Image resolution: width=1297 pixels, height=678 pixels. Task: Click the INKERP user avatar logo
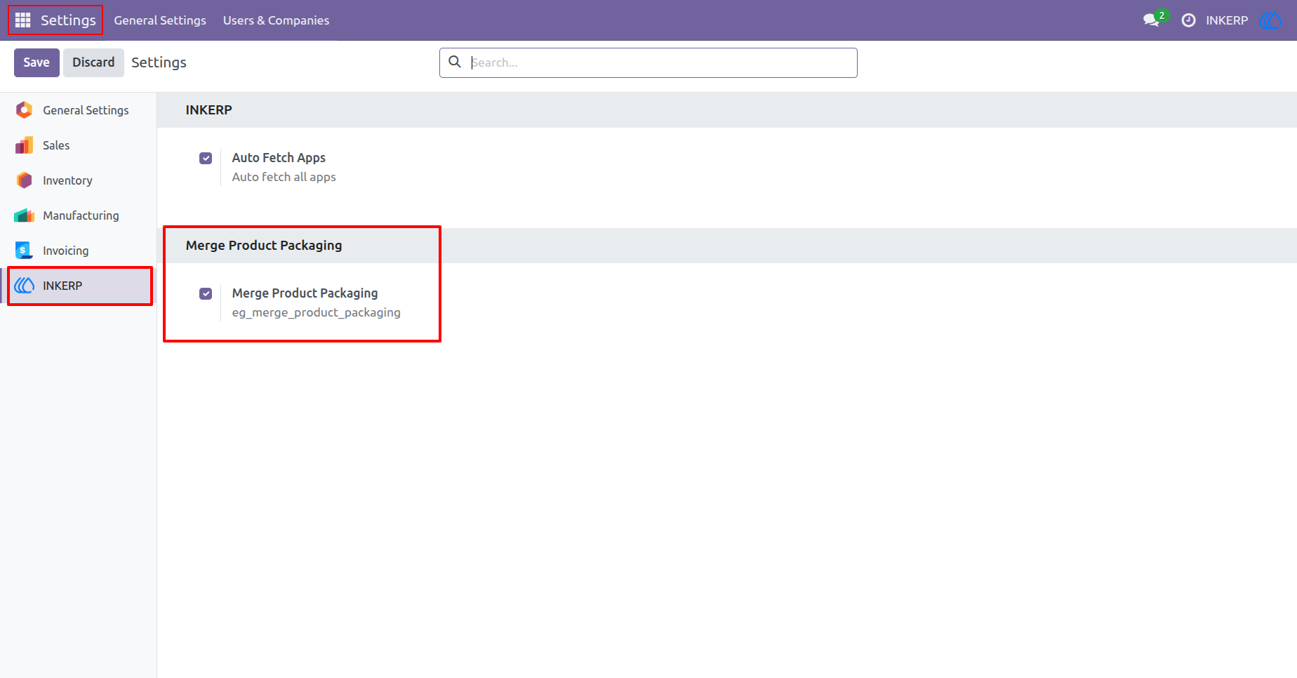(x=1271, y=20)
